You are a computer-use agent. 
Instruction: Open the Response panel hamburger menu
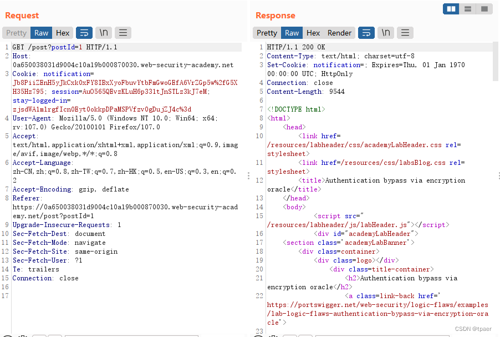click(x=405, y=33)
